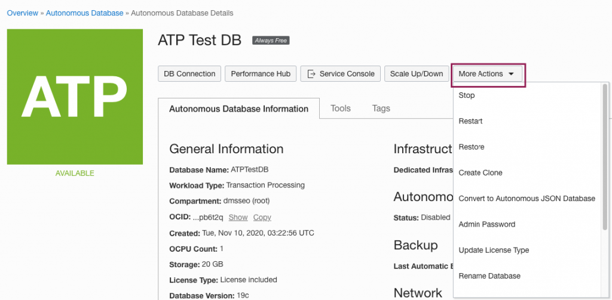The image size is (612, 300).
Task: Click the Network section heading
Action: 418,293
